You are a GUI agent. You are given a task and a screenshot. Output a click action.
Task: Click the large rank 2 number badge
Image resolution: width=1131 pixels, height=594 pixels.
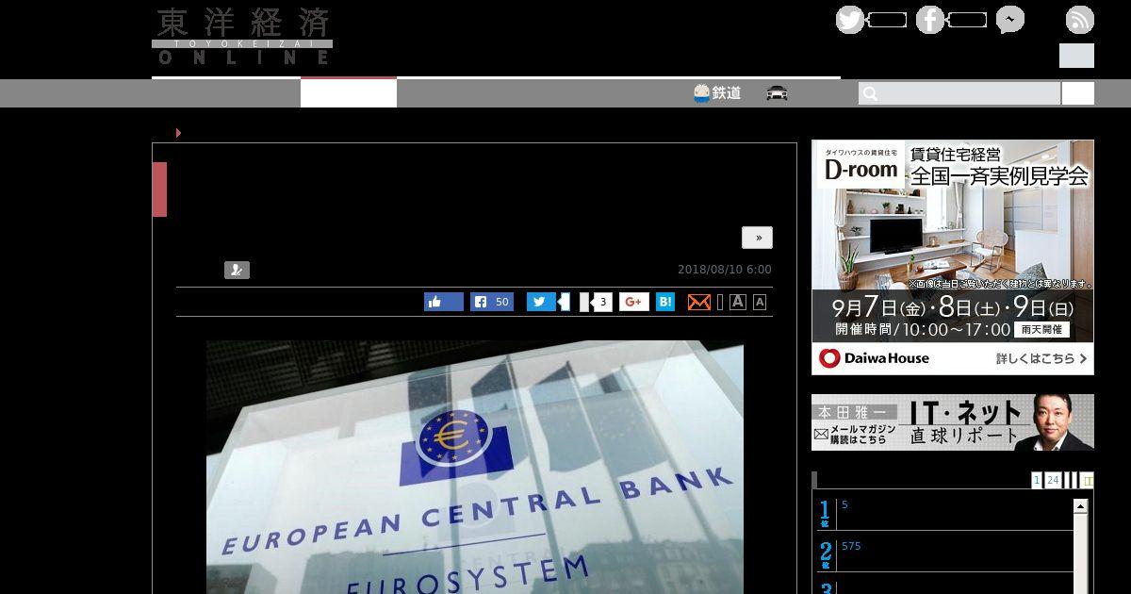point(826,554)
